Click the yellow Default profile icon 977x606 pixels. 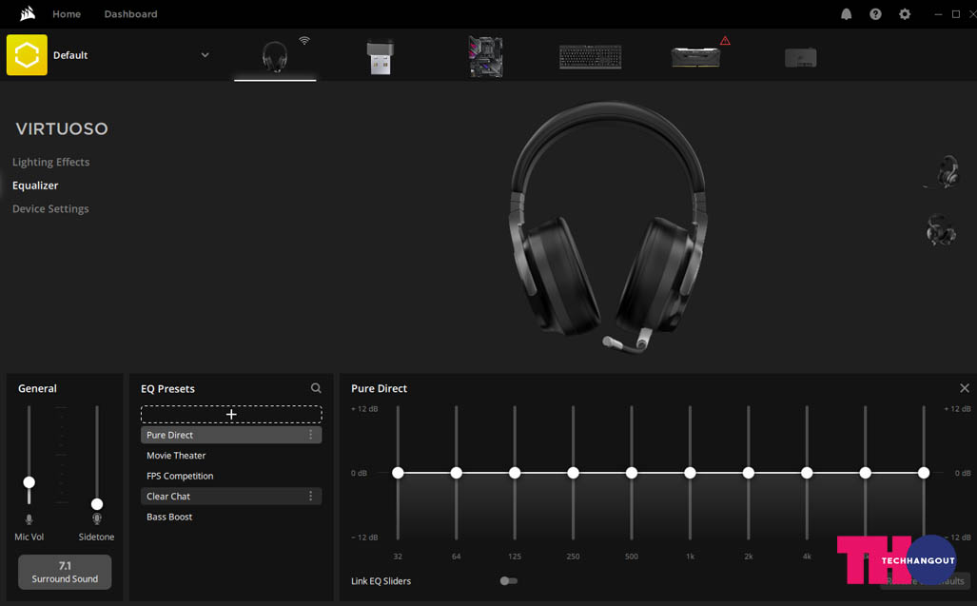click(27, 55)
